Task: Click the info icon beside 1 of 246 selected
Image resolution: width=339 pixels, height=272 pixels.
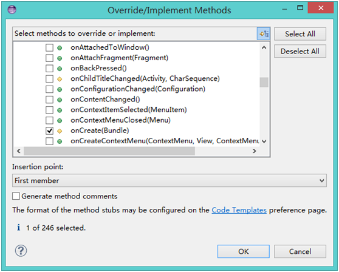Action: coord(19,228)
